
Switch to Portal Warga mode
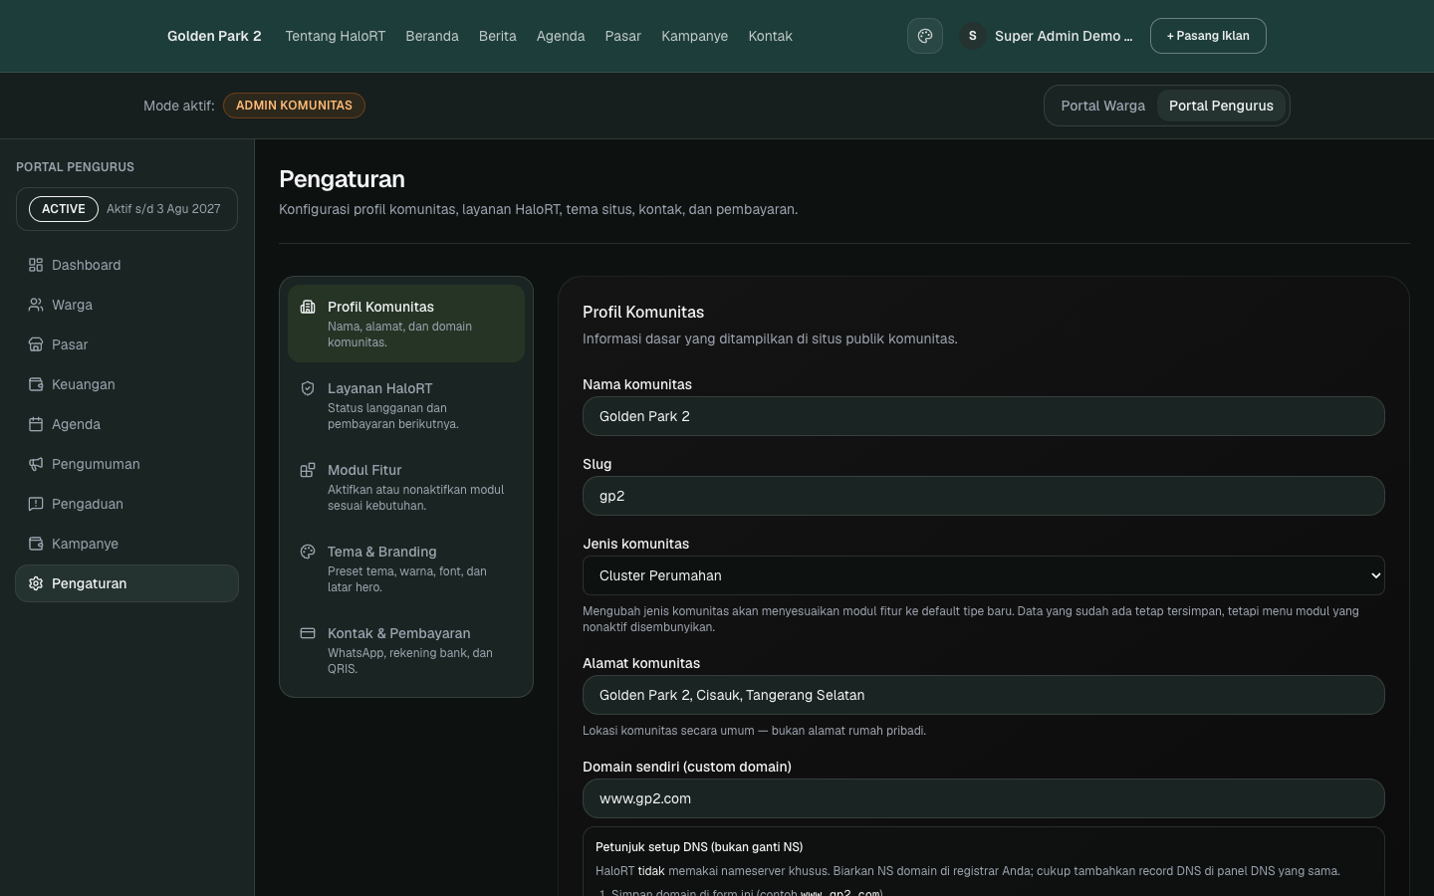click(1102, 106)
